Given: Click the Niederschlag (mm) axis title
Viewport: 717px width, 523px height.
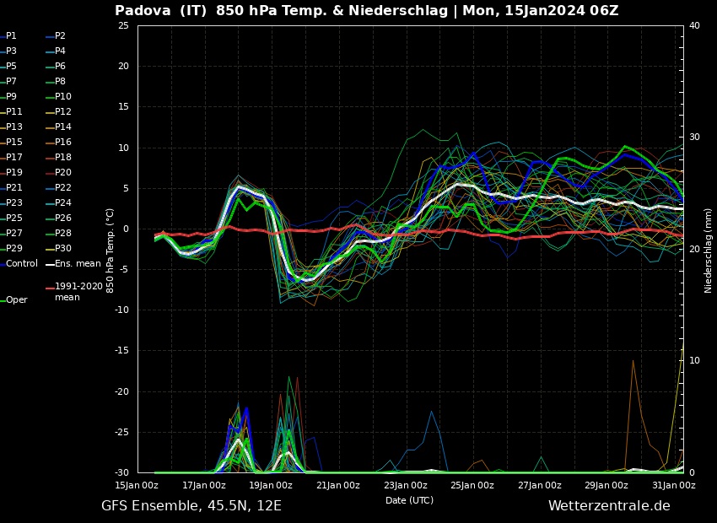Looking at the screenshot, I should tap(708, 251).
